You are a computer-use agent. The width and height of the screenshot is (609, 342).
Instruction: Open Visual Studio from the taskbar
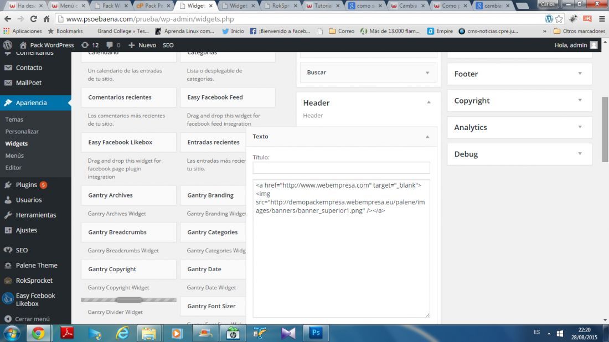click(x=288, y=333)
